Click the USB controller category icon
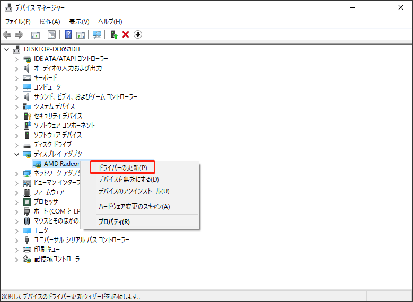 tap(27, 240)
